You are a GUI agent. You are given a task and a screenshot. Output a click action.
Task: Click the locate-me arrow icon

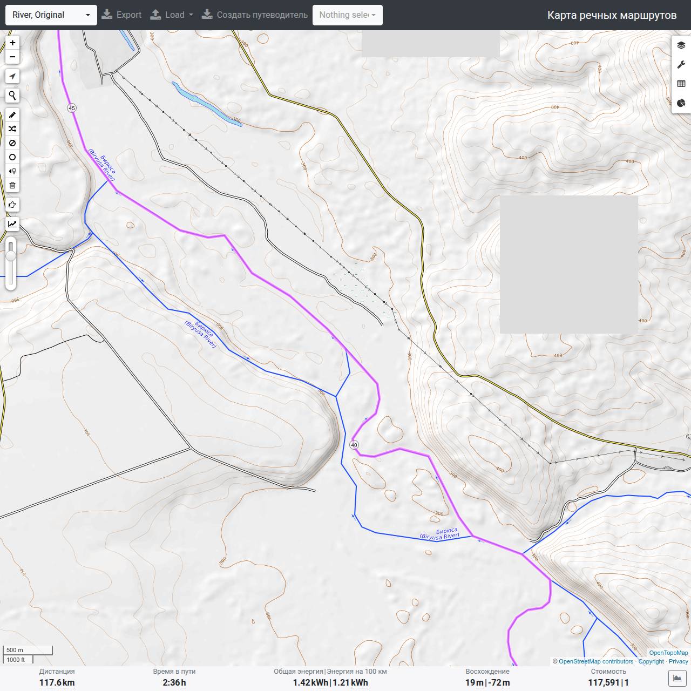(x=12, y=76)
